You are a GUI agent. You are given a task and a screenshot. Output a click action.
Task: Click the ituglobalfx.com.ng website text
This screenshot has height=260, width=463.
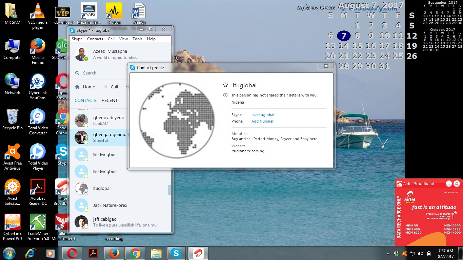(x=248, y=151)
